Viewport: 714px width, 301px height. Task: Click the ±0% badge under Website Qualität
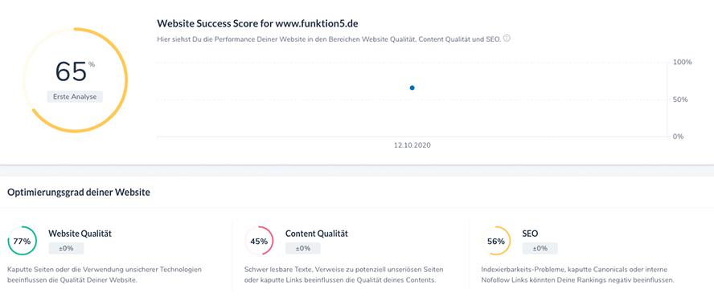[66, 248]
